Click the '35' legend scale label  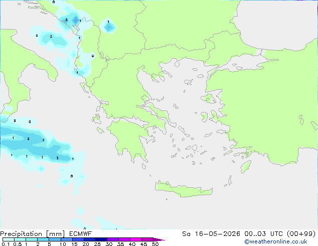(120, 244)
